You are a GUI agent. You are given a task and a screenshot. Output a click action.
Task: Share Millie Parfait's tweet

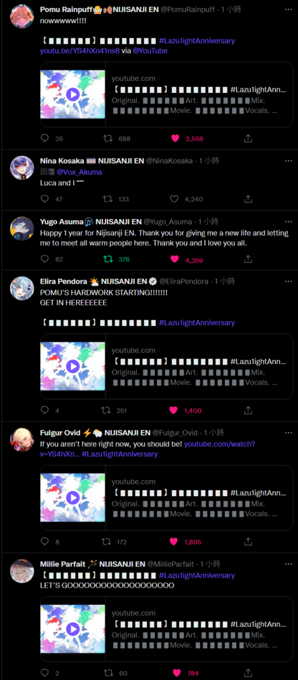tap(248, 673)
